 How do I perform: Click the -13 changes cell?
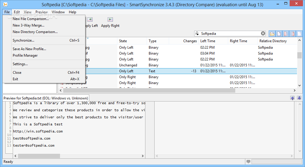click(x=194, y=71)
